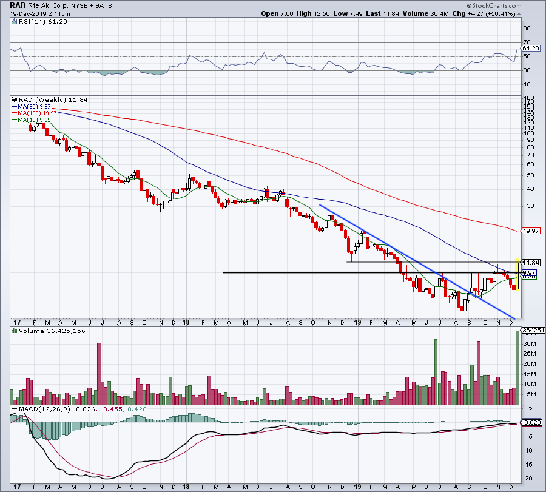Click the Volume 36.4M header value
This screenshot has width=546, height=492.
[425, 13]
